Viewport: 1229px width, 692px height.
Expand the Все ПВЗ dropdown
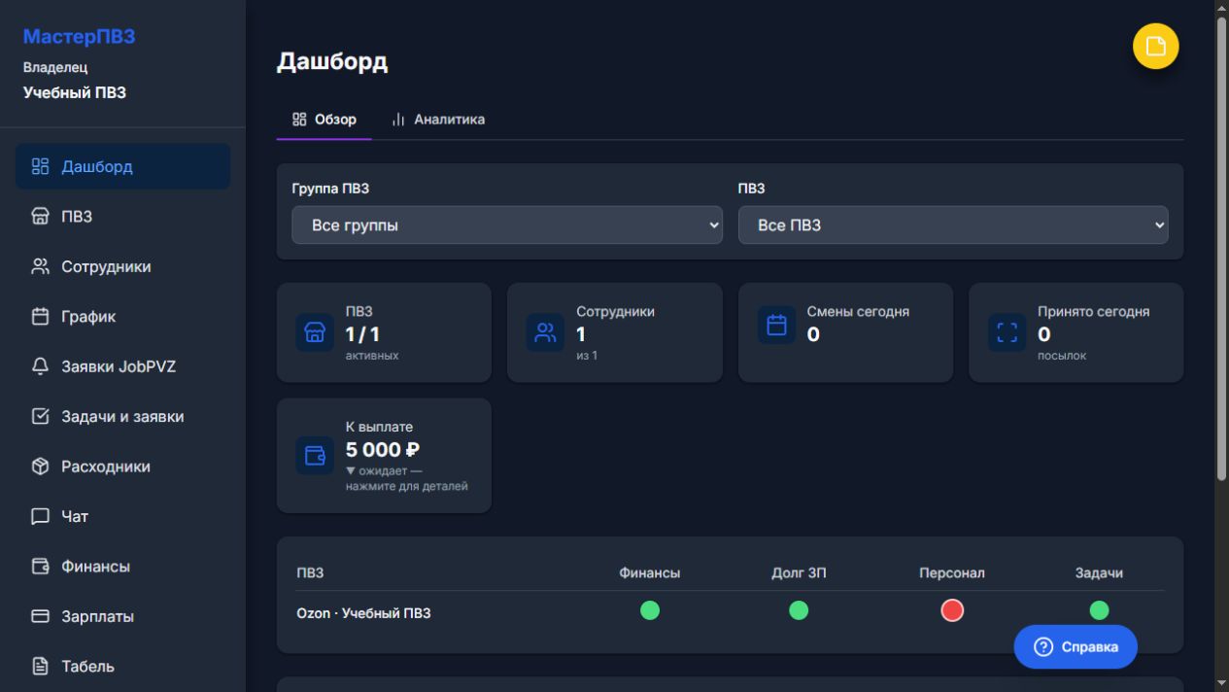click(953, 225)
